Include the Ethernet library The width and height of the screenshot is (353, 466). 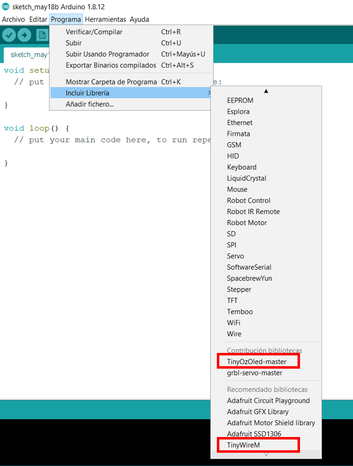click(266, 123)
